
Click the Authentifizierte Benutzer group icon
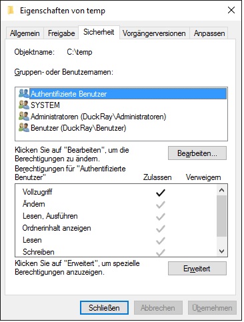[x=24, y=93]
